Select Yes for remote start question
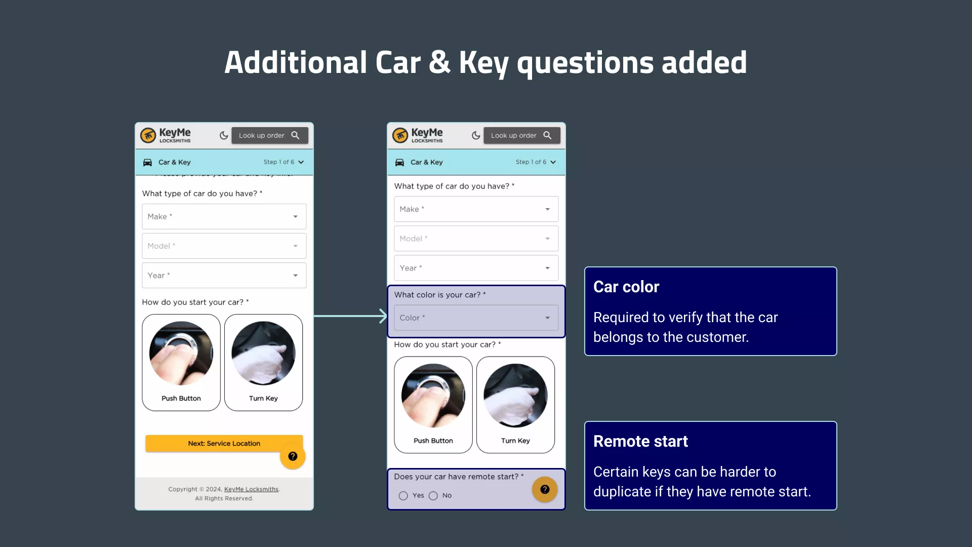 [x=402, y=495]
